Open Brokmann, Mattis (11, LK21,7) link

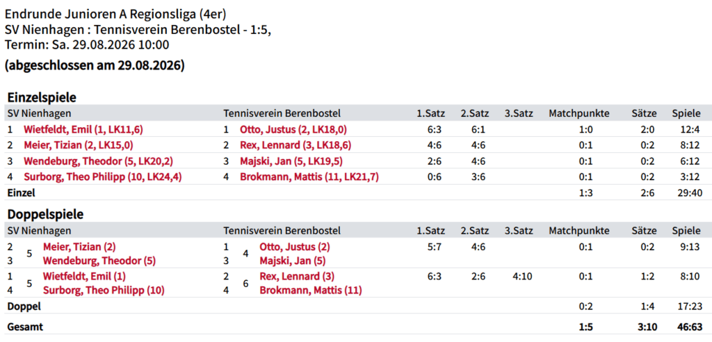point(309,177)
